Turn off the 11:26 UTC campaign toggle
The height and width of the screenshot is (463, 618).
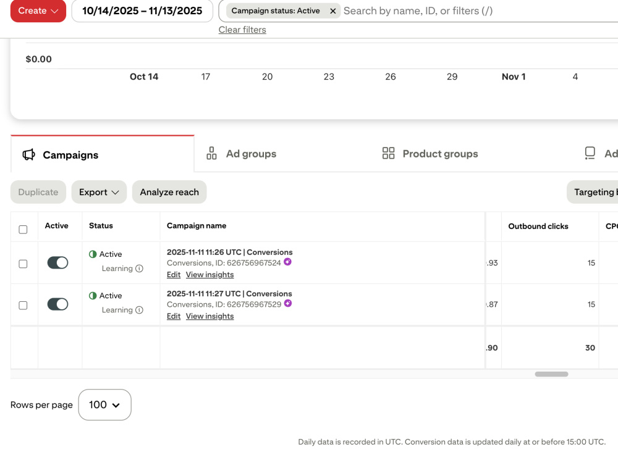57,262
